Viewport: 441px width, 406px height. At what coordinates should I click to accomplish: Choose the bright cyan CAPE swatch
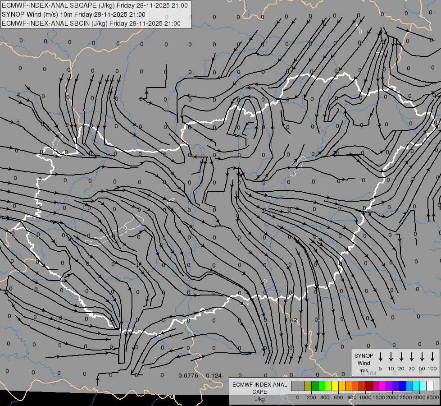click(416, 386)
